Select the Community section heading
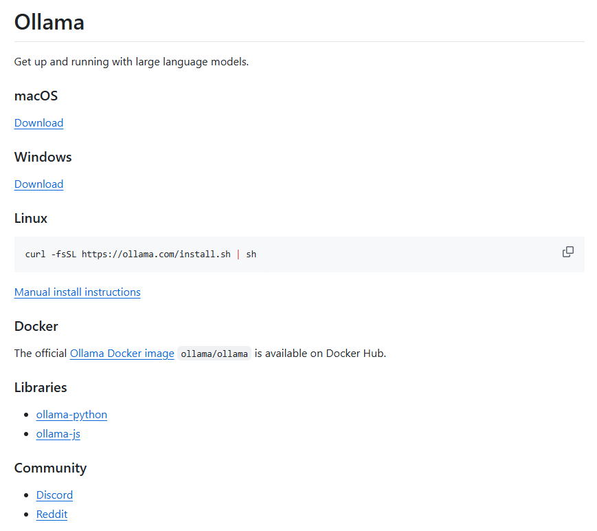This screenshot has width=597, height=531. (x=51, y=468)
